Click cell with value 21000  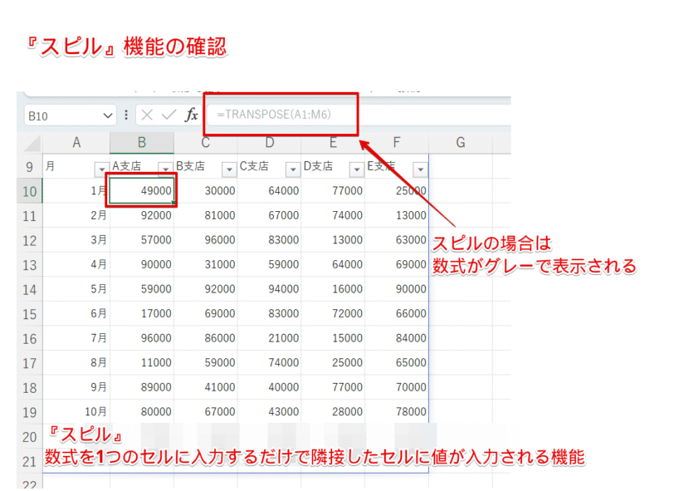point(270,338)
